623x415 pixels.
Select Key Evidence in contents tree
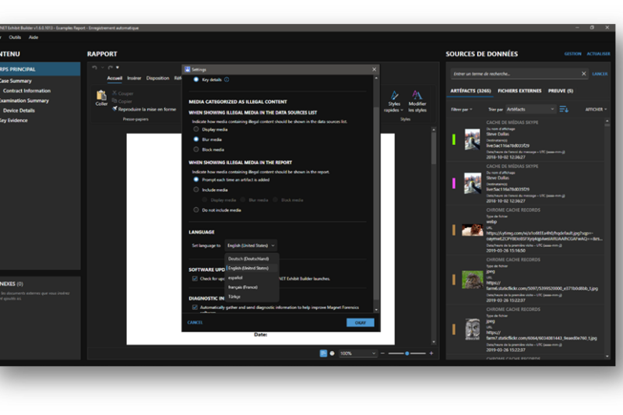[13, 121]
